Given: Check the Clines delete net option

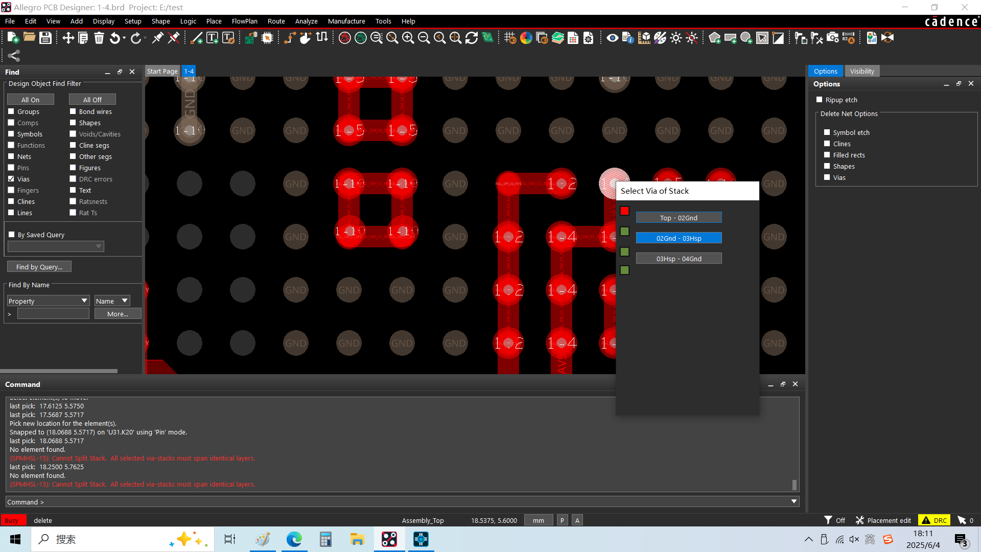Looking at the screenshot, I should 827,144.
